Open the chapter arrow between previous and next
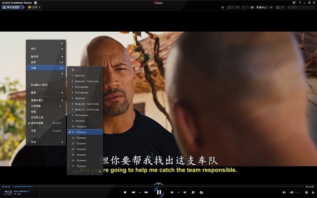The height and width of the screenshot is (198, 317). click(178, 192)
